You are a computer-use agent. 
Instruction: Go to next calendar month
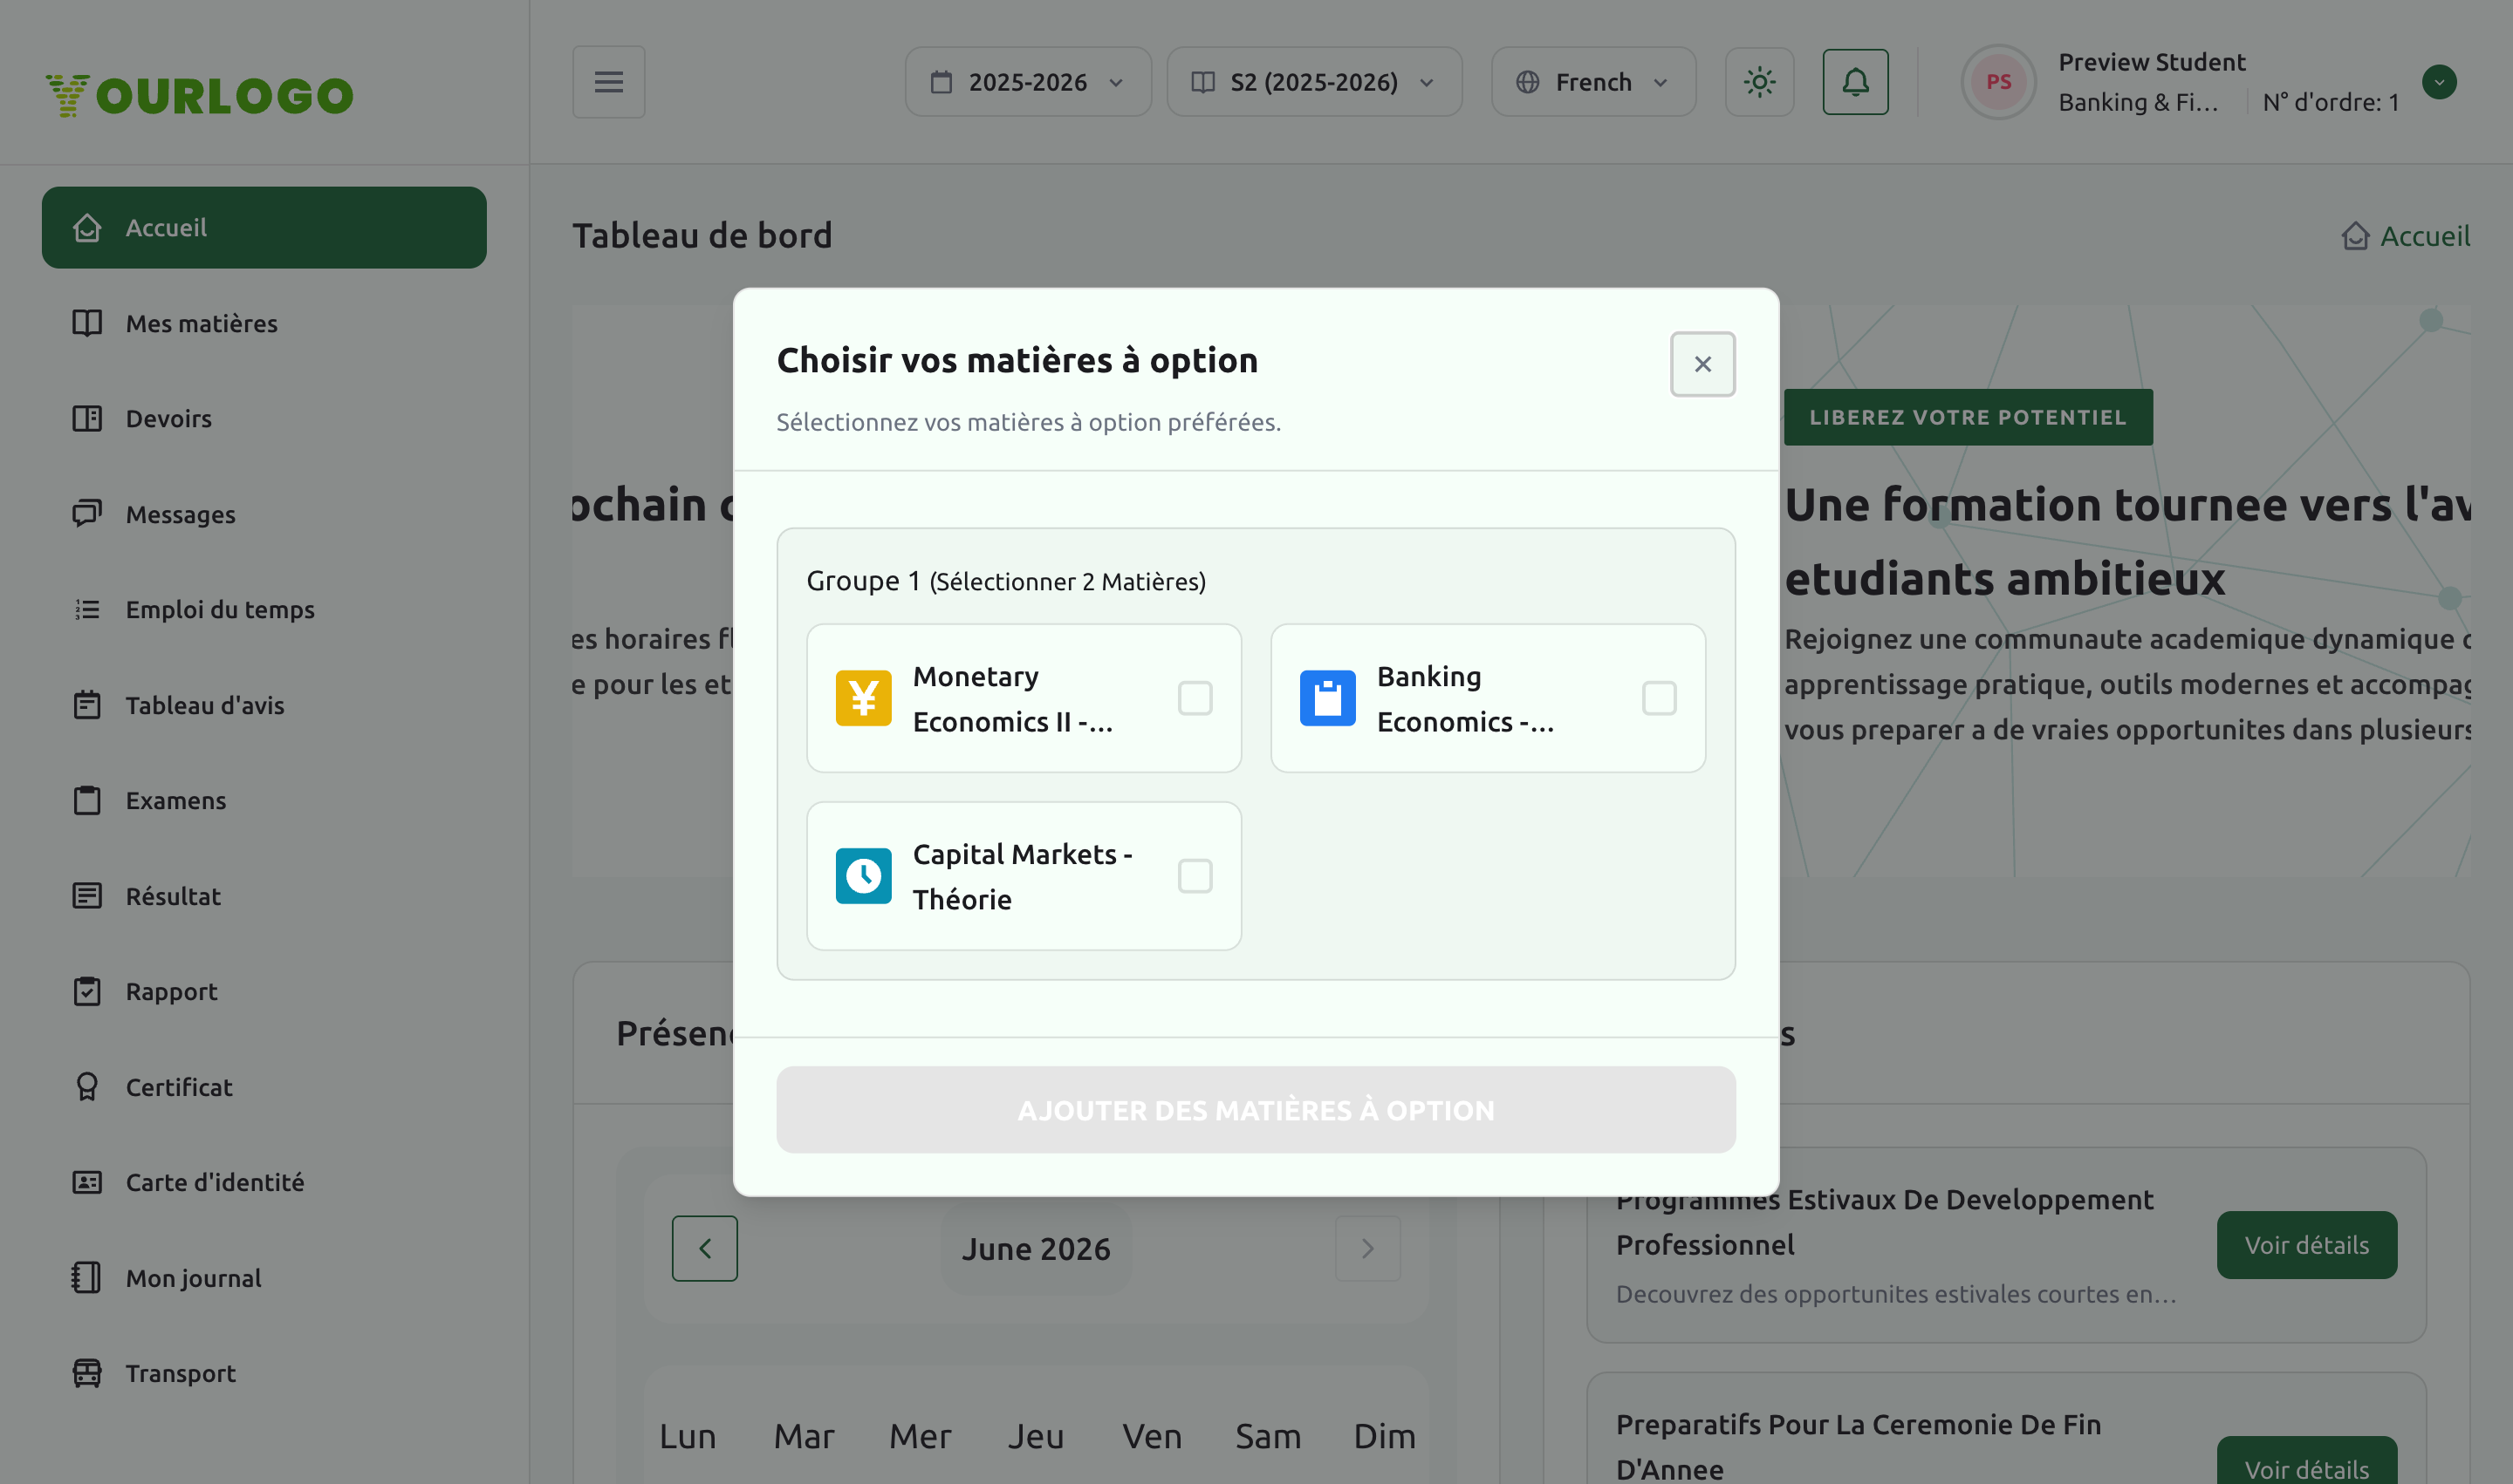click(1368, 1248)
